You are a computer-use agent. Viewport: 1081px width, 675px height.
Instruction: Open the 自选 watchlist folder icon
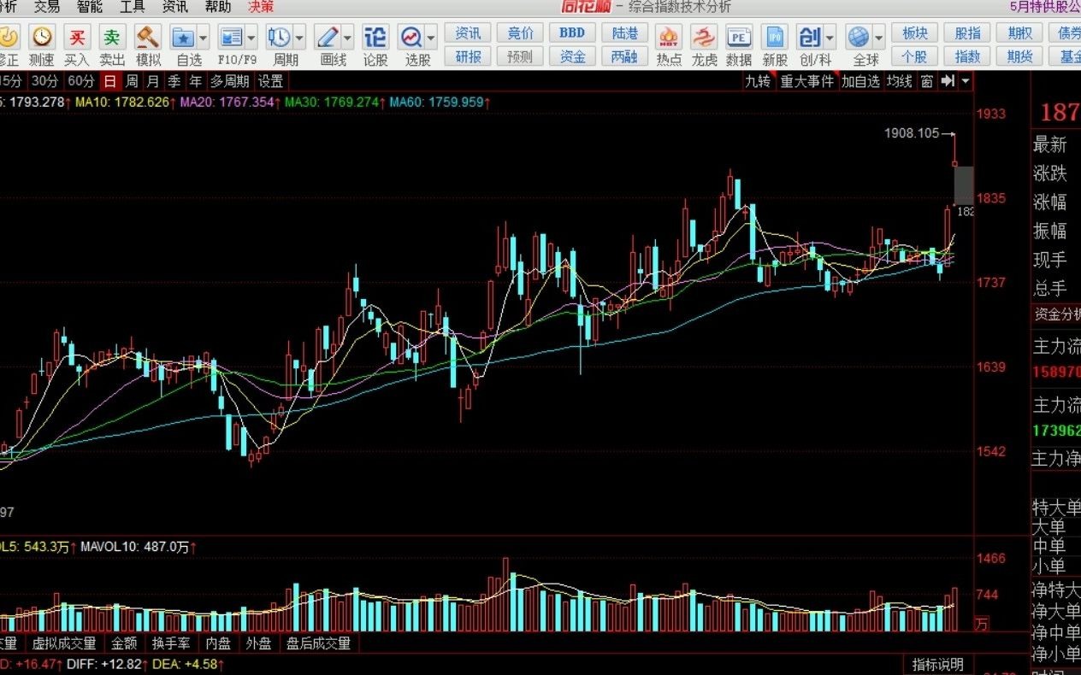click(x=182, y=37)
